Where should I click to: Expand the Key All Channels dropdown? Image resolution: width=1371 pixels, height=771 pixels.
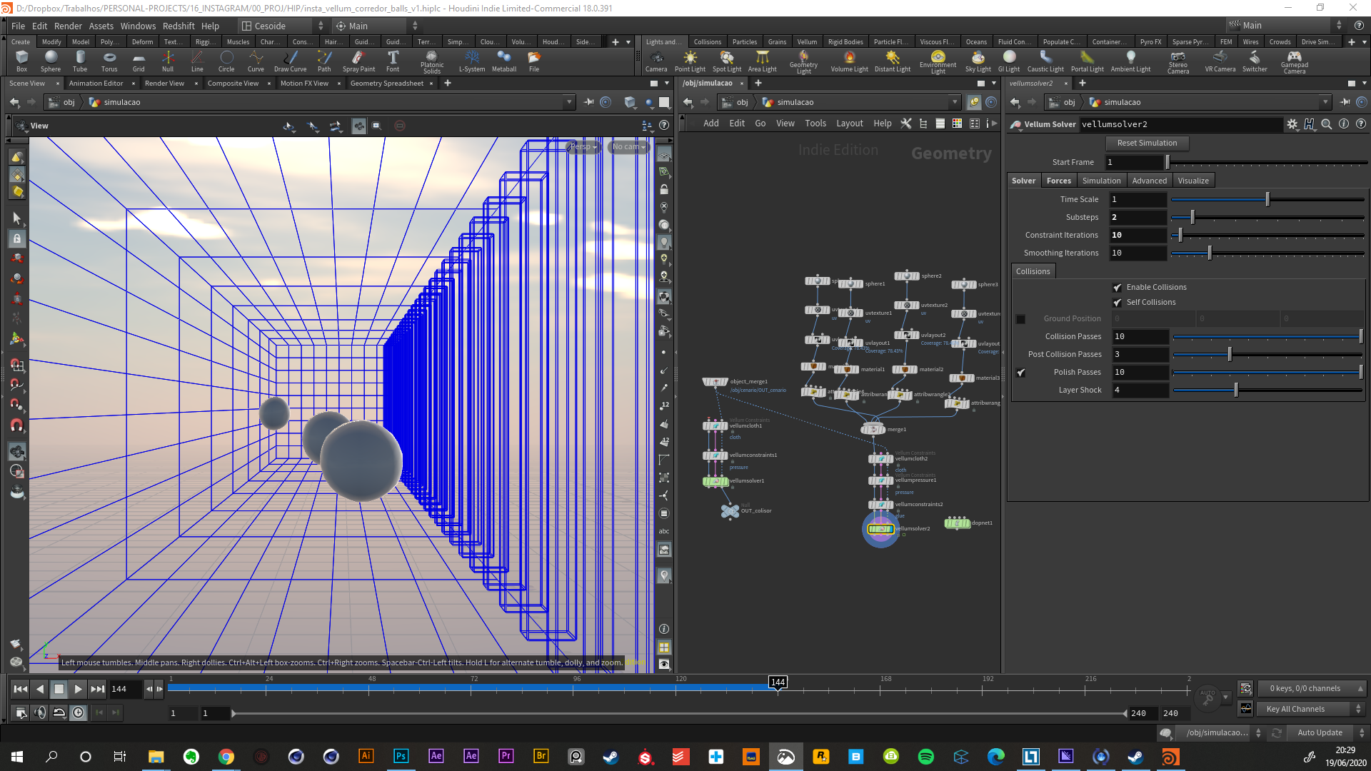click(x=1312, y=709)
